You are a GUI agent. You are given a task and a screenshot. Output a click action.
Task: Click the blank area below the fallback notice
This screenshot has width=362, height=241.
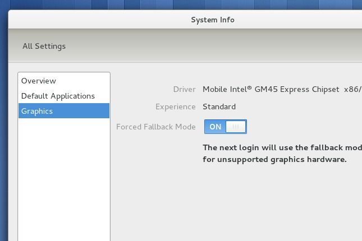coord(253,202)
